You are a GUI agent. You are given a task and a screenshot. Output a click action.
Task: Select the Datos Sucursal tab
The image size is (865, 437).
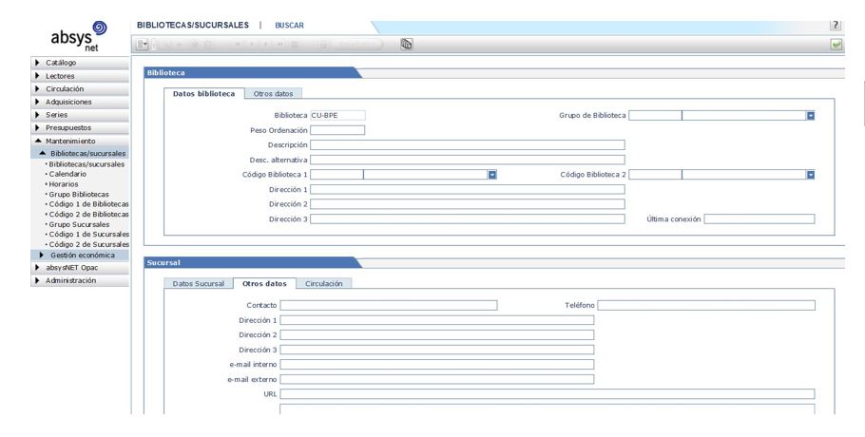[198, 283]
